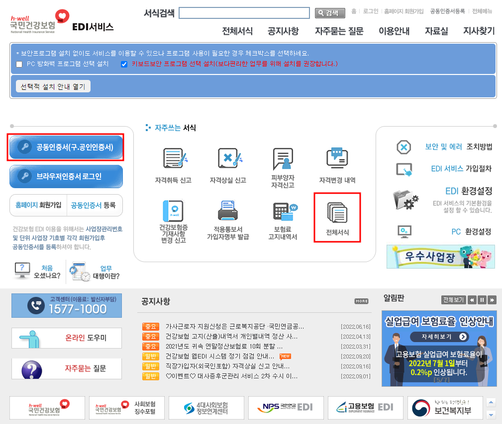Click the 우수사업장 banner
Screen dimensions: 502x424
pyautogui.click(x=440, y=257)
